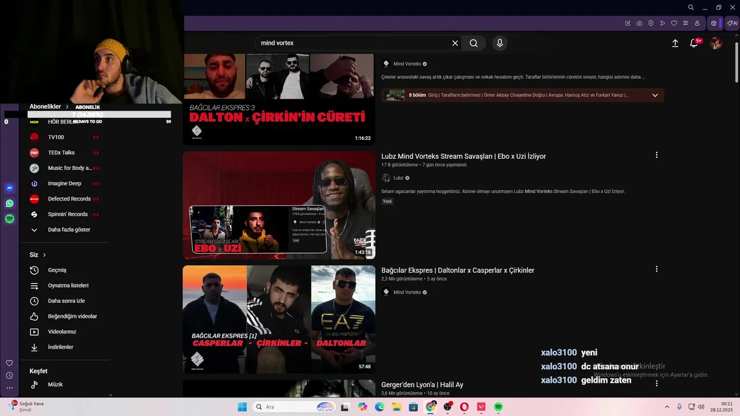Click the send arrow icon in toolbar
740x416 pixels.
(663, 23)
